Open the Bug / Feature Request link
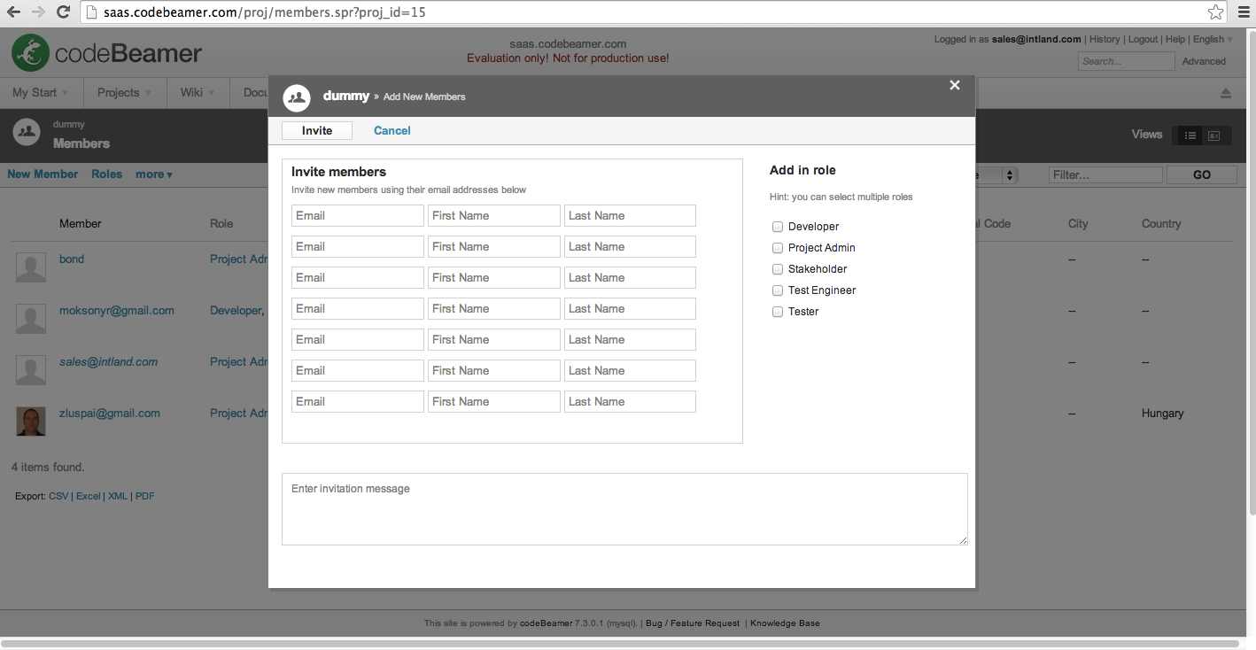 693,623
